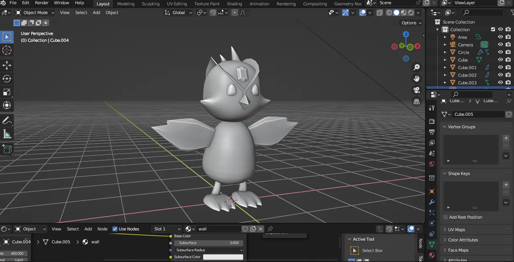Image resolution: width=514 pixels, height=262 pixels.
Task: Open the node editor Node menu
Action: click(x=102, y=229)
